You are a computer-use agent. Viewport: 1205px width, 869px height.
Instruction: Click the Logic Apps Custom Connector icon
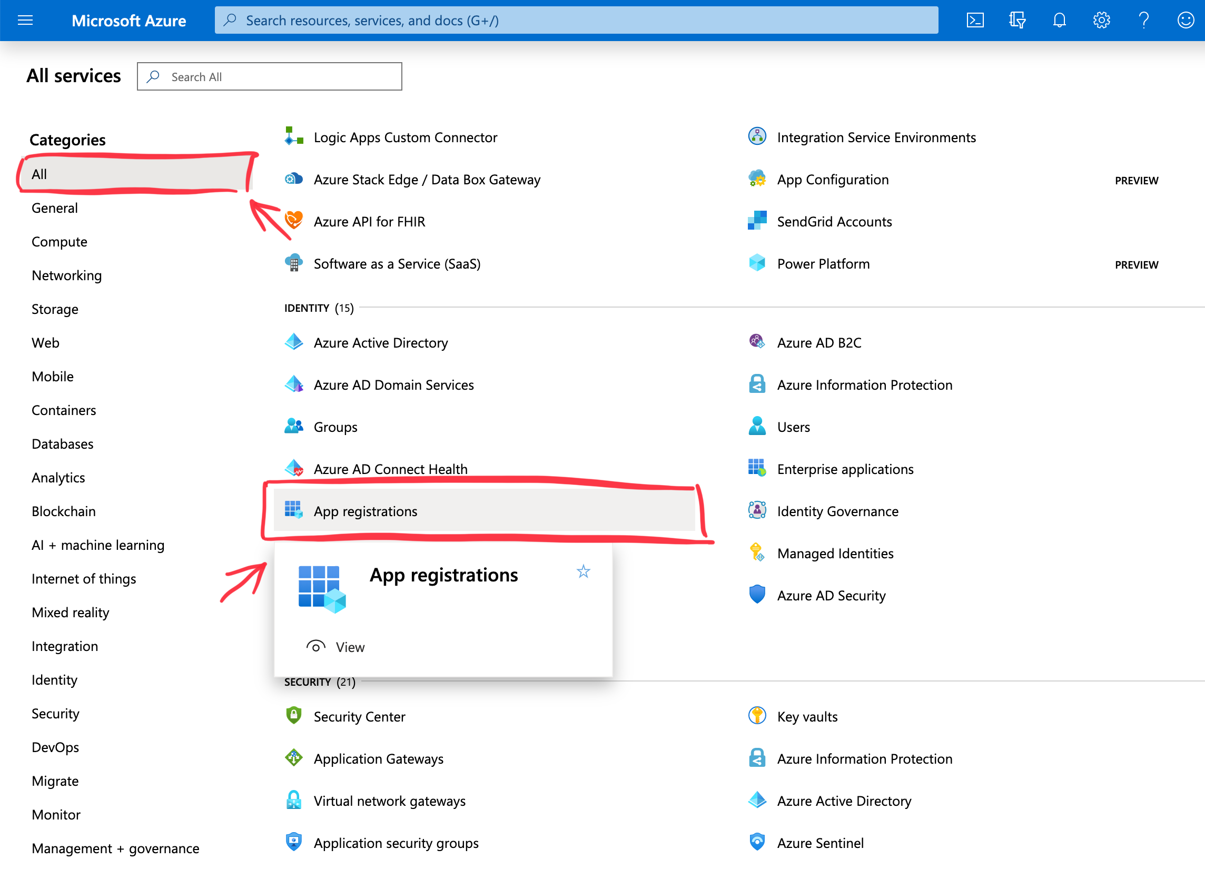(x=294, y=136)
